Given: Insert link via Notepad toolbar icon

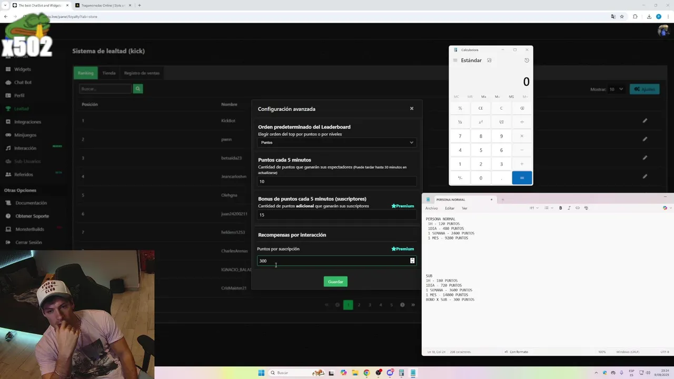Looking at the screenshot, I should pos(578,208).
